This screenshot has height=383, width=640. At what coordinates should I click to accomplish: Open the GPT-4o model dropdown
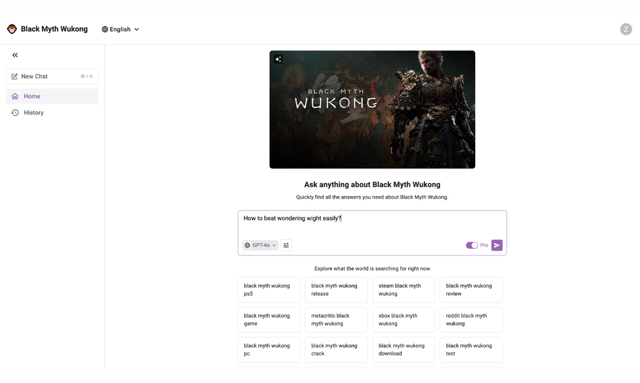click(x=260, y=245)
